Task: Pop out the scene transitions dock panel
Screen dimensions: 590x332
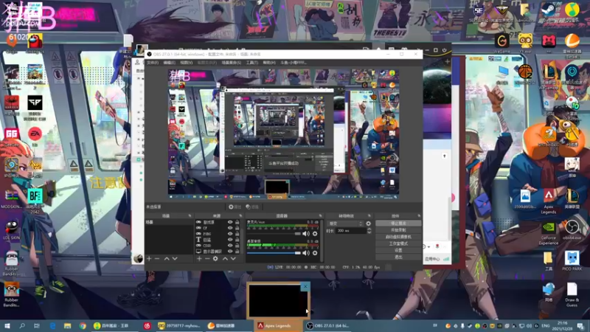Action: tap(369, 216)
